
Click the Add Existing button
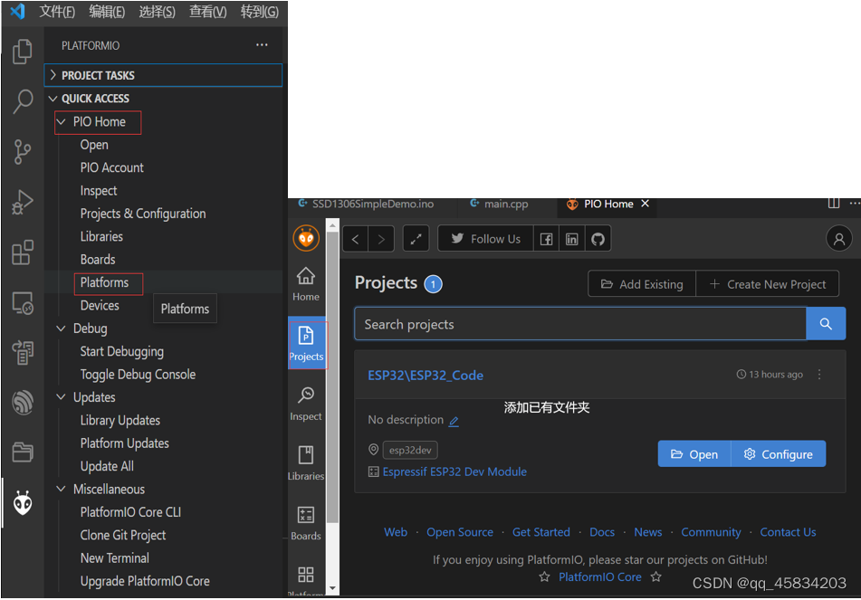(641, 284)
